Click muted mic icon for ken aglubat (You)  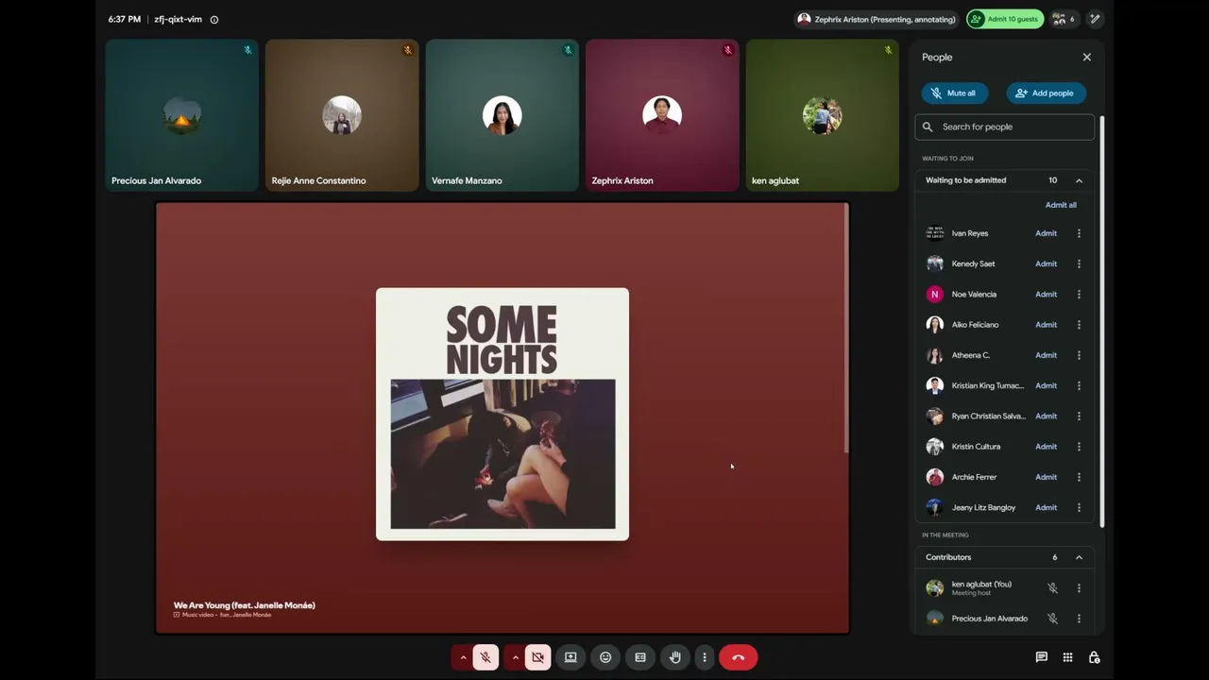click(x=1052, y=587)
